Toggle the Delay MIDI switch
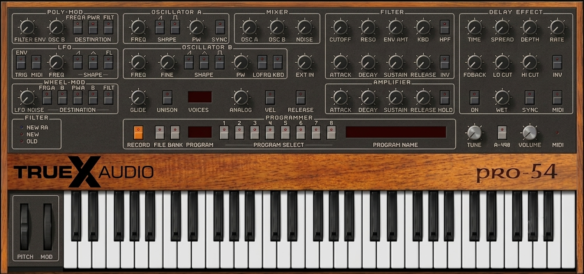 [558, 97]
